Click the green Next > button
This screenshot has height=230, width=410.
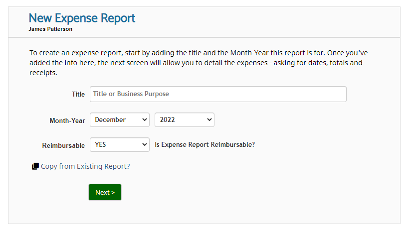[x=105, y=192]
